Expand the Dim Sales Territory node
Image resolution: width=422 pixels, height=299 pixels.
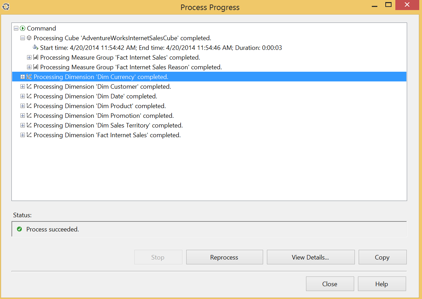(x=23, y=125)
